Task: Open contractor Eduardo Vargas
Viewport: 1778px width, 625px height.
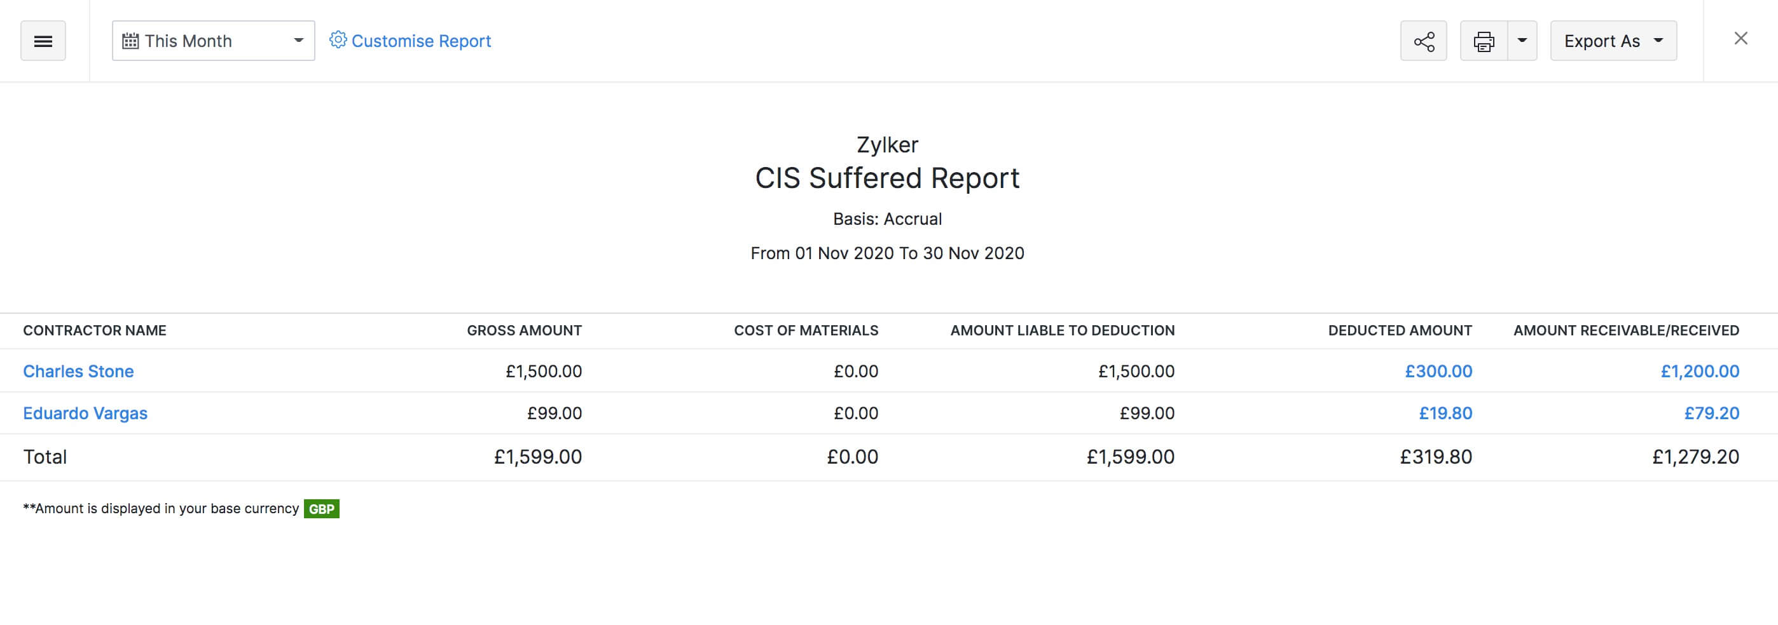Action: pos(85,413)
